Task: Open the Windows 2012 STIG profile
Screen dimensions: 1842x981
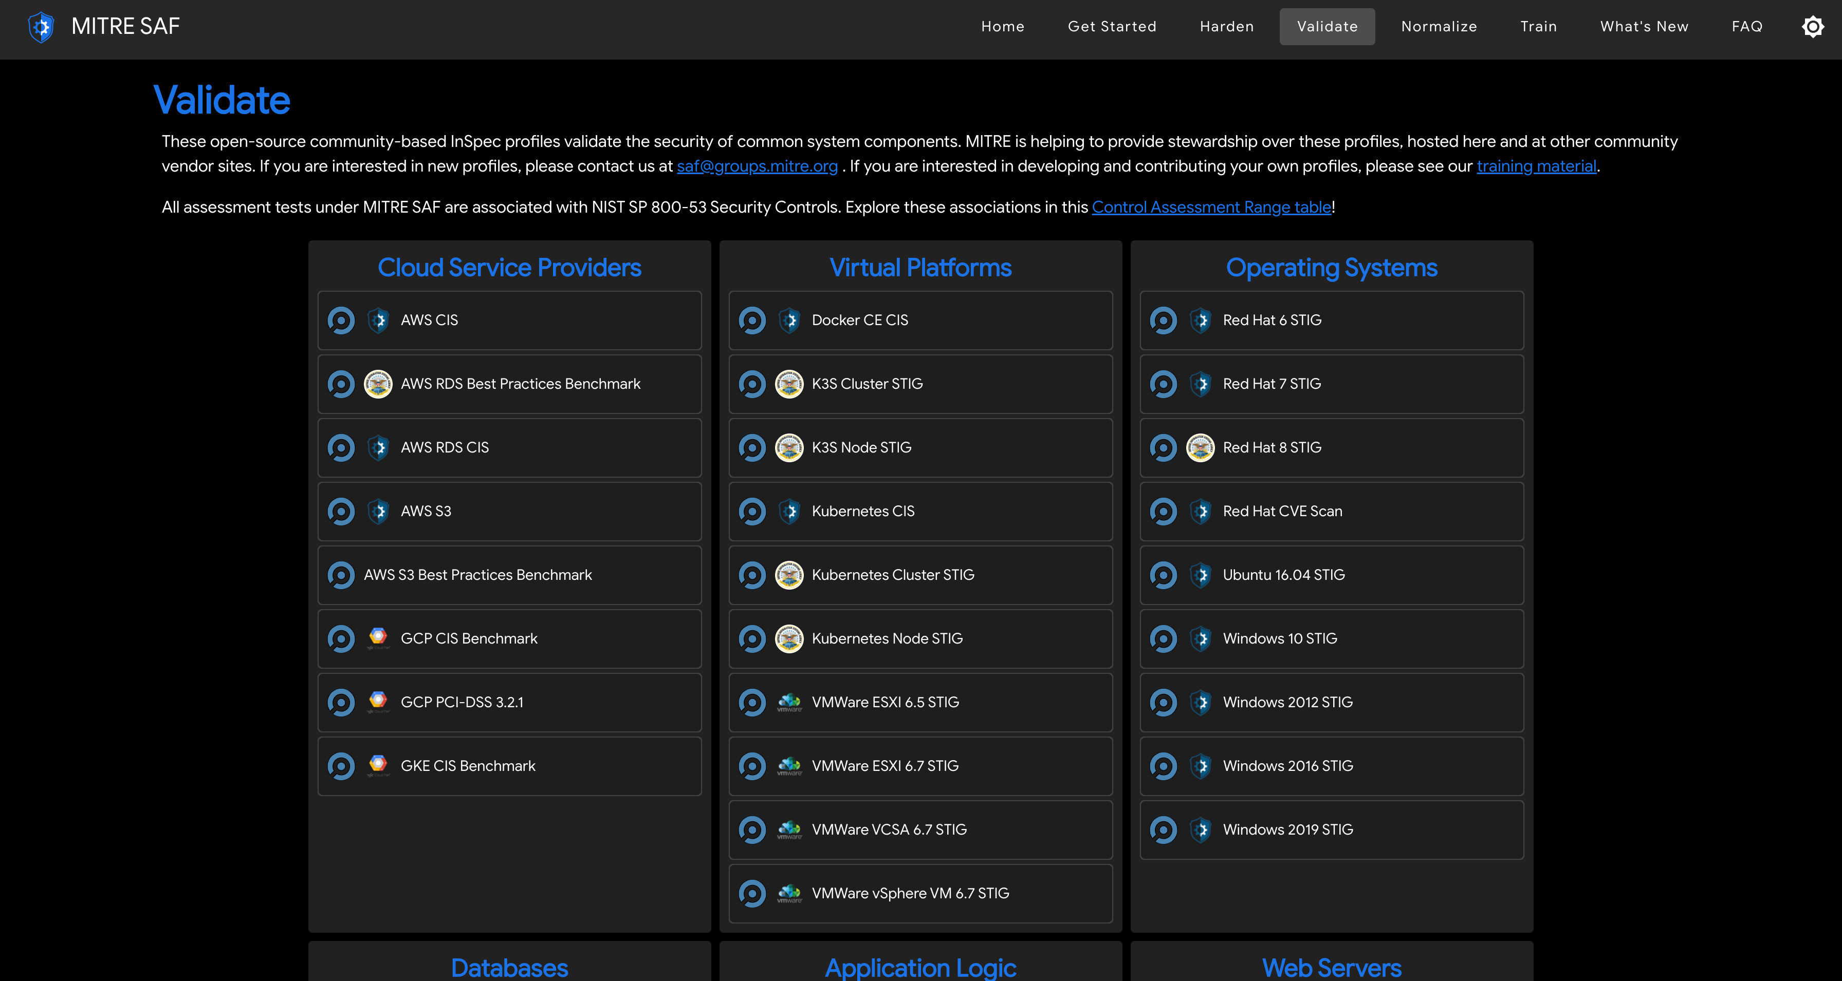Action: pos(1332,702)
